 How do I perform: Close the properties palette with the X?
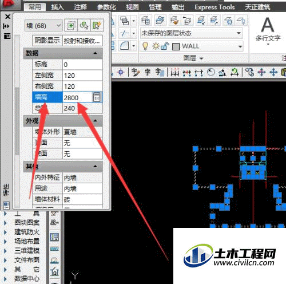coord(7,17)
